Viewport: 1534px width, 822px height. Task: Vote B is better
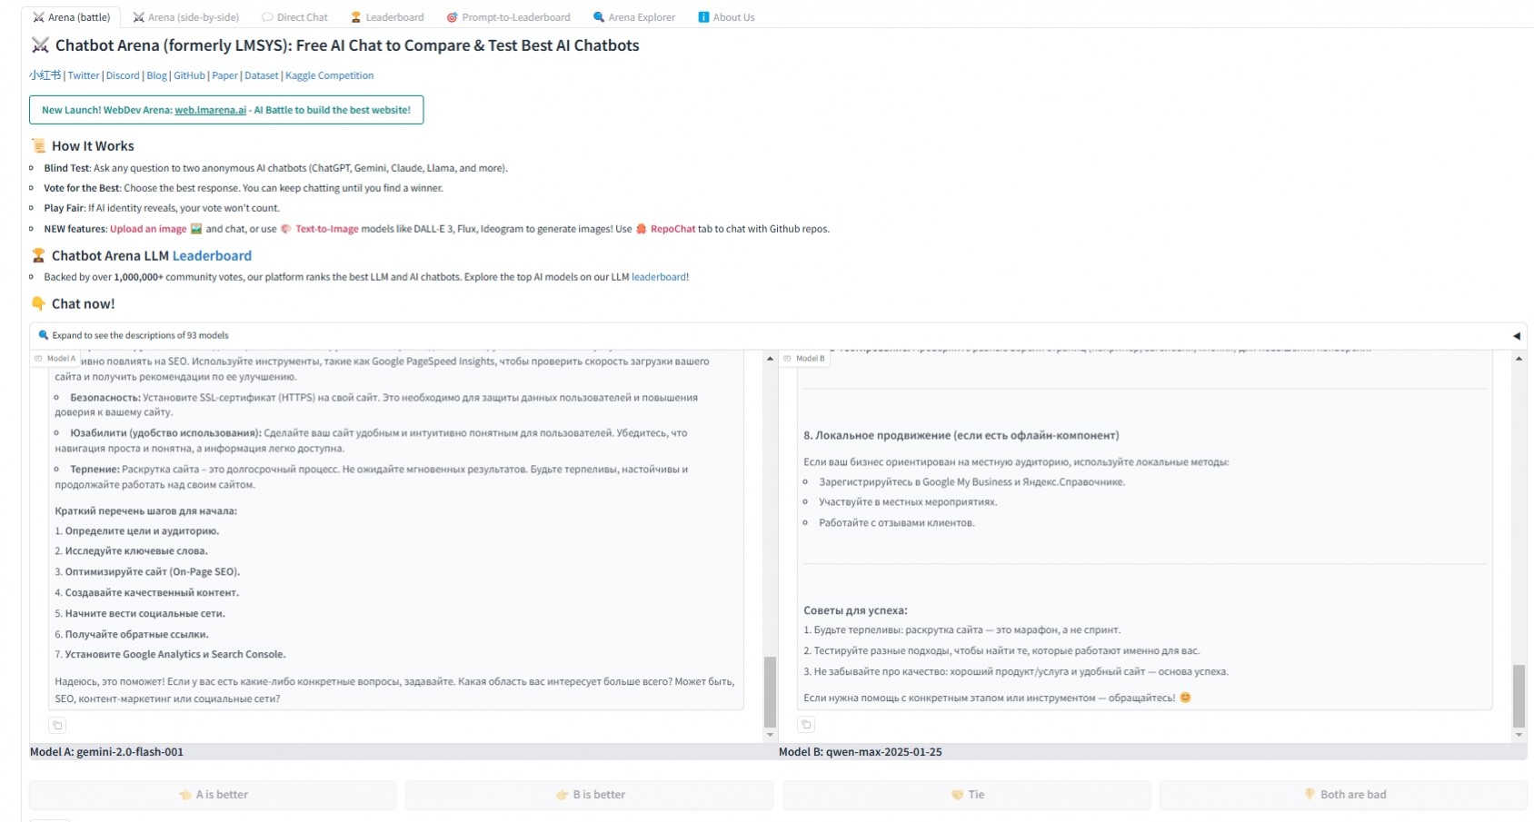589,795
